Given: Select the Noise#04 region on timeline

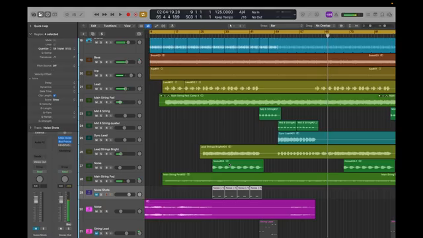Looking at the screenshot, I should pos(238,165).
